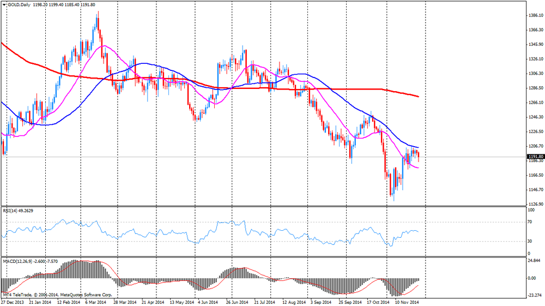Viewport: 545px width, 306px height.
Task: Click the 1126.90 price axis label
Action: tap(536, 205)
